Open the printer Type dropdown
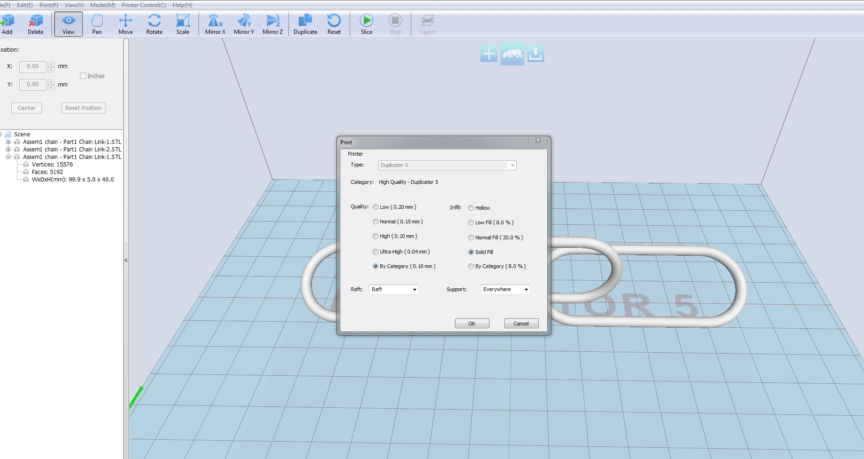Screen dimensions: 864x459 (448, 165)
